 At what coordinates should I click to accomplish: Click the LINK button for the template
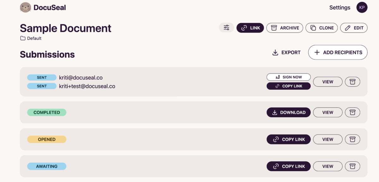click(x=250, y=28)
